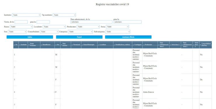Image resolution: width=216 pixels, height=109 pixels.
Task: Select row number 4 cell
Action: [x=15, y=92]
